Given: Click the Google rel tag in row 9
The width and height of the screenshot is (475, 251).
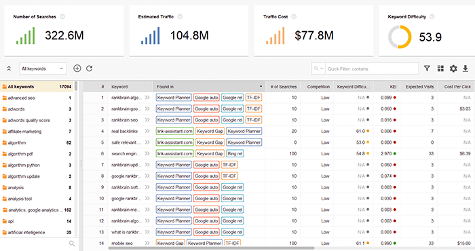Looking at the screenshot, I should tap(232, 187).
